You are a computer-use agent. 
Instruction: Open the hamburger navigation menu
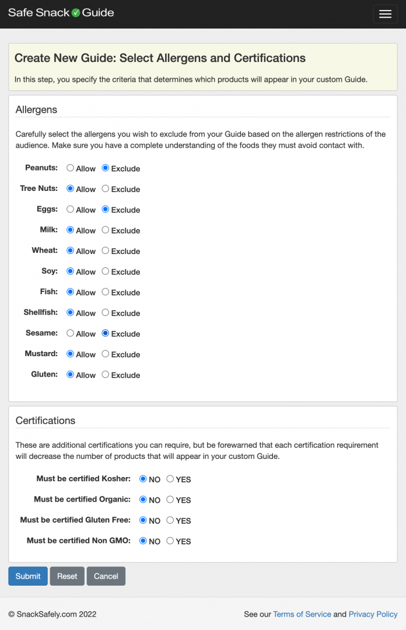coord(385,14)
